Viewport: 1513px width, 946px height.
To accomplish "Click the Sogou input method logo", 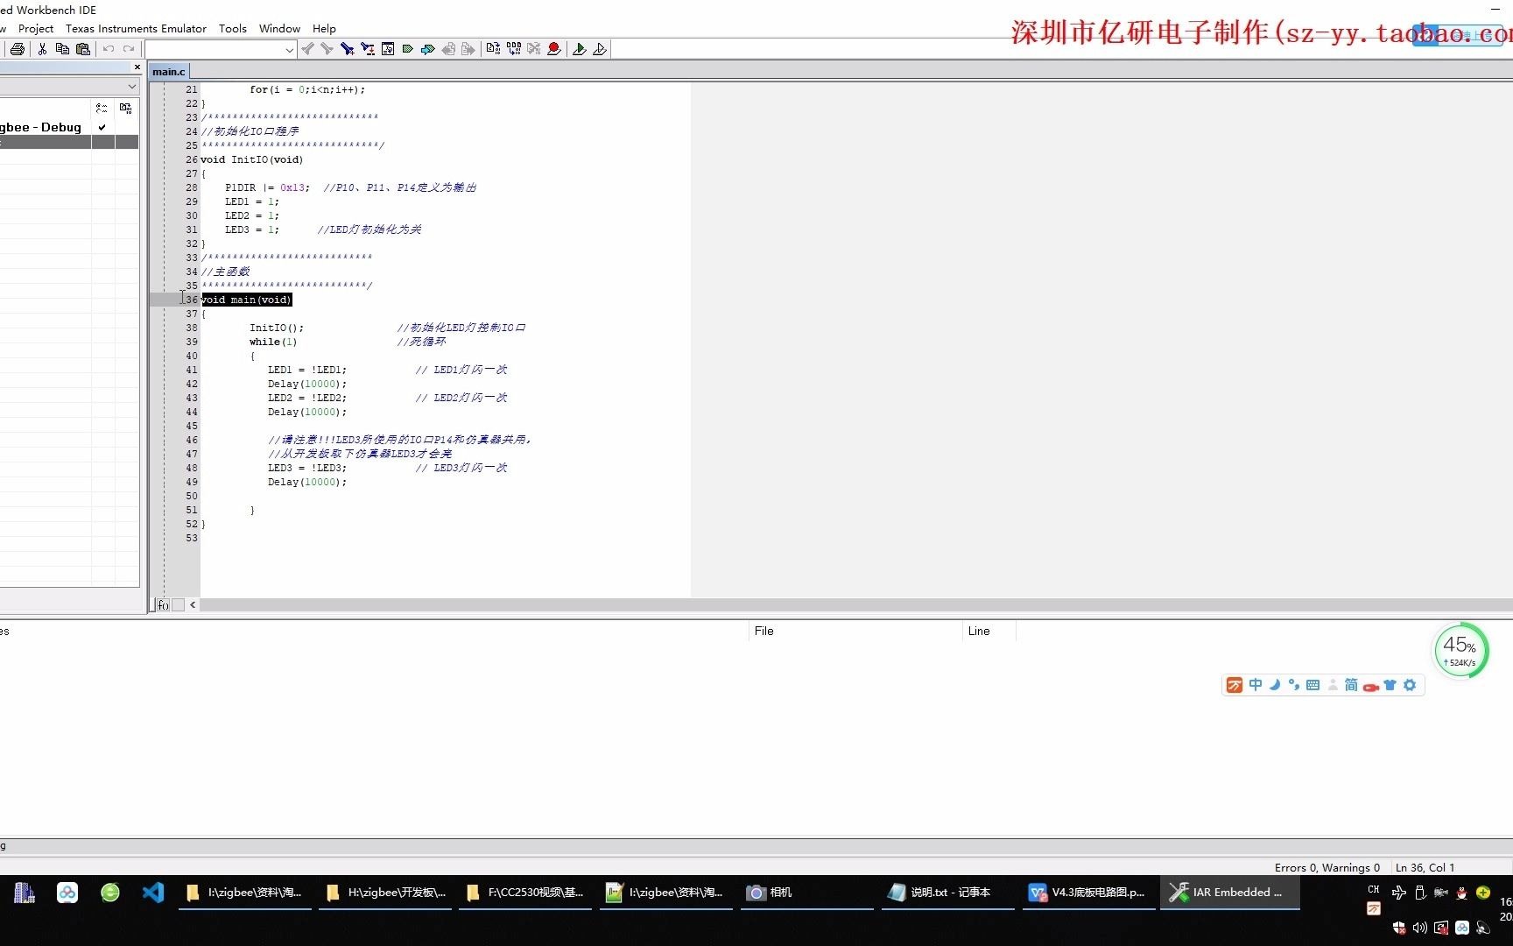I will pos(1235,685).
